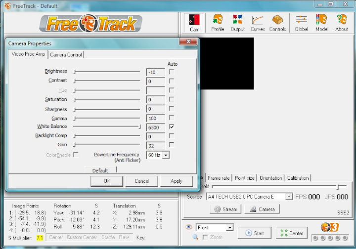Open the About help icon
Viewport: 356px width, 249px height.
(x=342, y=23)
